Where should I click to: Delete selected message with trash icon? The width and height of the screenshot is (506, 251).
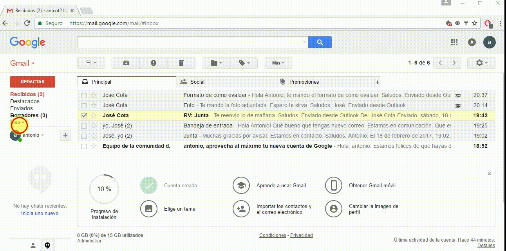click(181, 63)
